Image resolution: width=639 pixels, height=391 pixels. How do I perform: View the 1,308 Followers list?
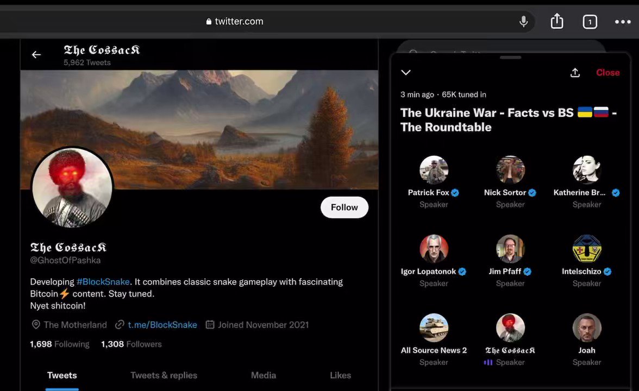point(131,344)
